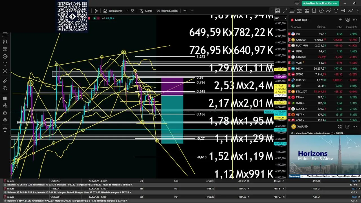
Task: Select NVDA in watchlist
Action: pos(324,103)
